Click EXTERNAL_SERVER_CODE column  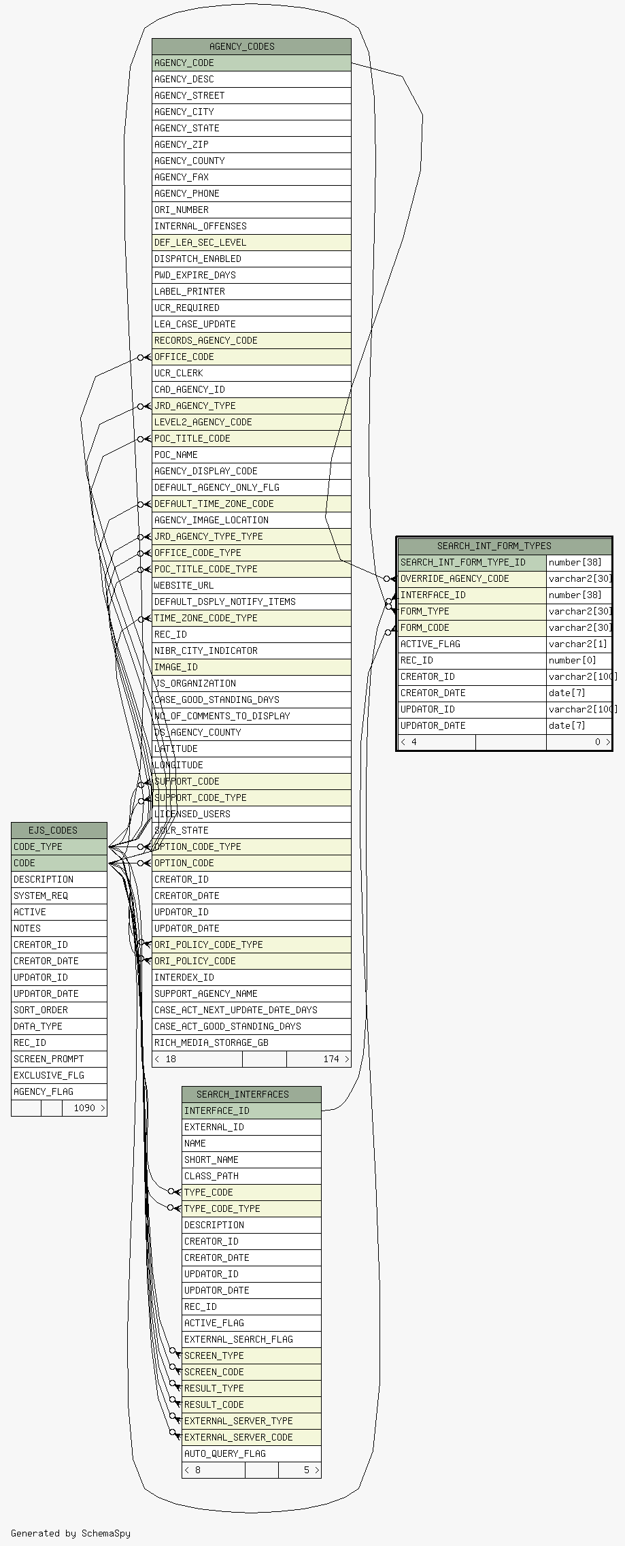point(252,1437)
